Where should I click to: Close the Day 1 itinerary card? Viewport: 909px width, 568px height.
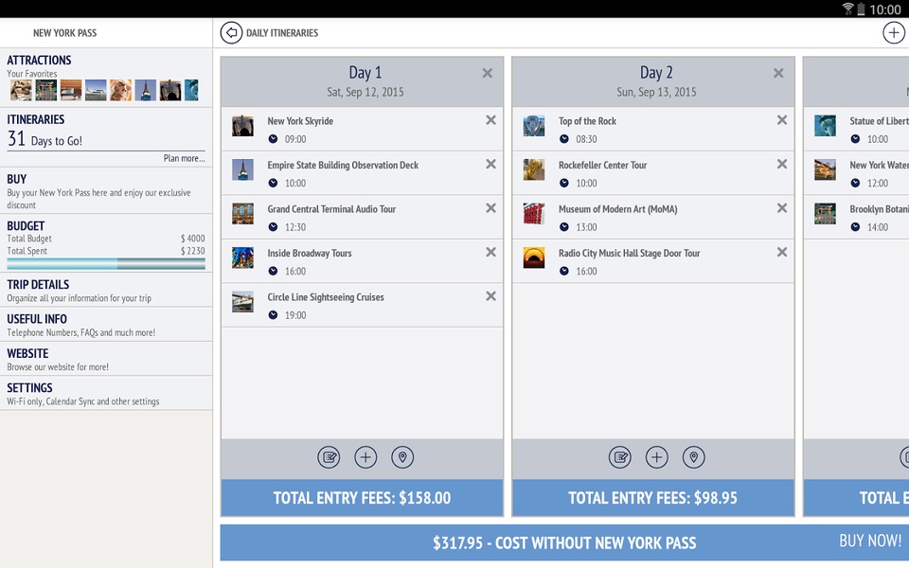[488, 73]
